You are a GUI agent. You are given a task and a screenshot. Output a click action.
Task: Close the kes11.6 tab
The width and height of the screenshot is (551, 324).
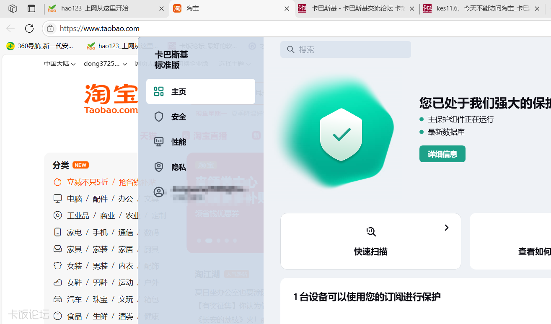537,8
